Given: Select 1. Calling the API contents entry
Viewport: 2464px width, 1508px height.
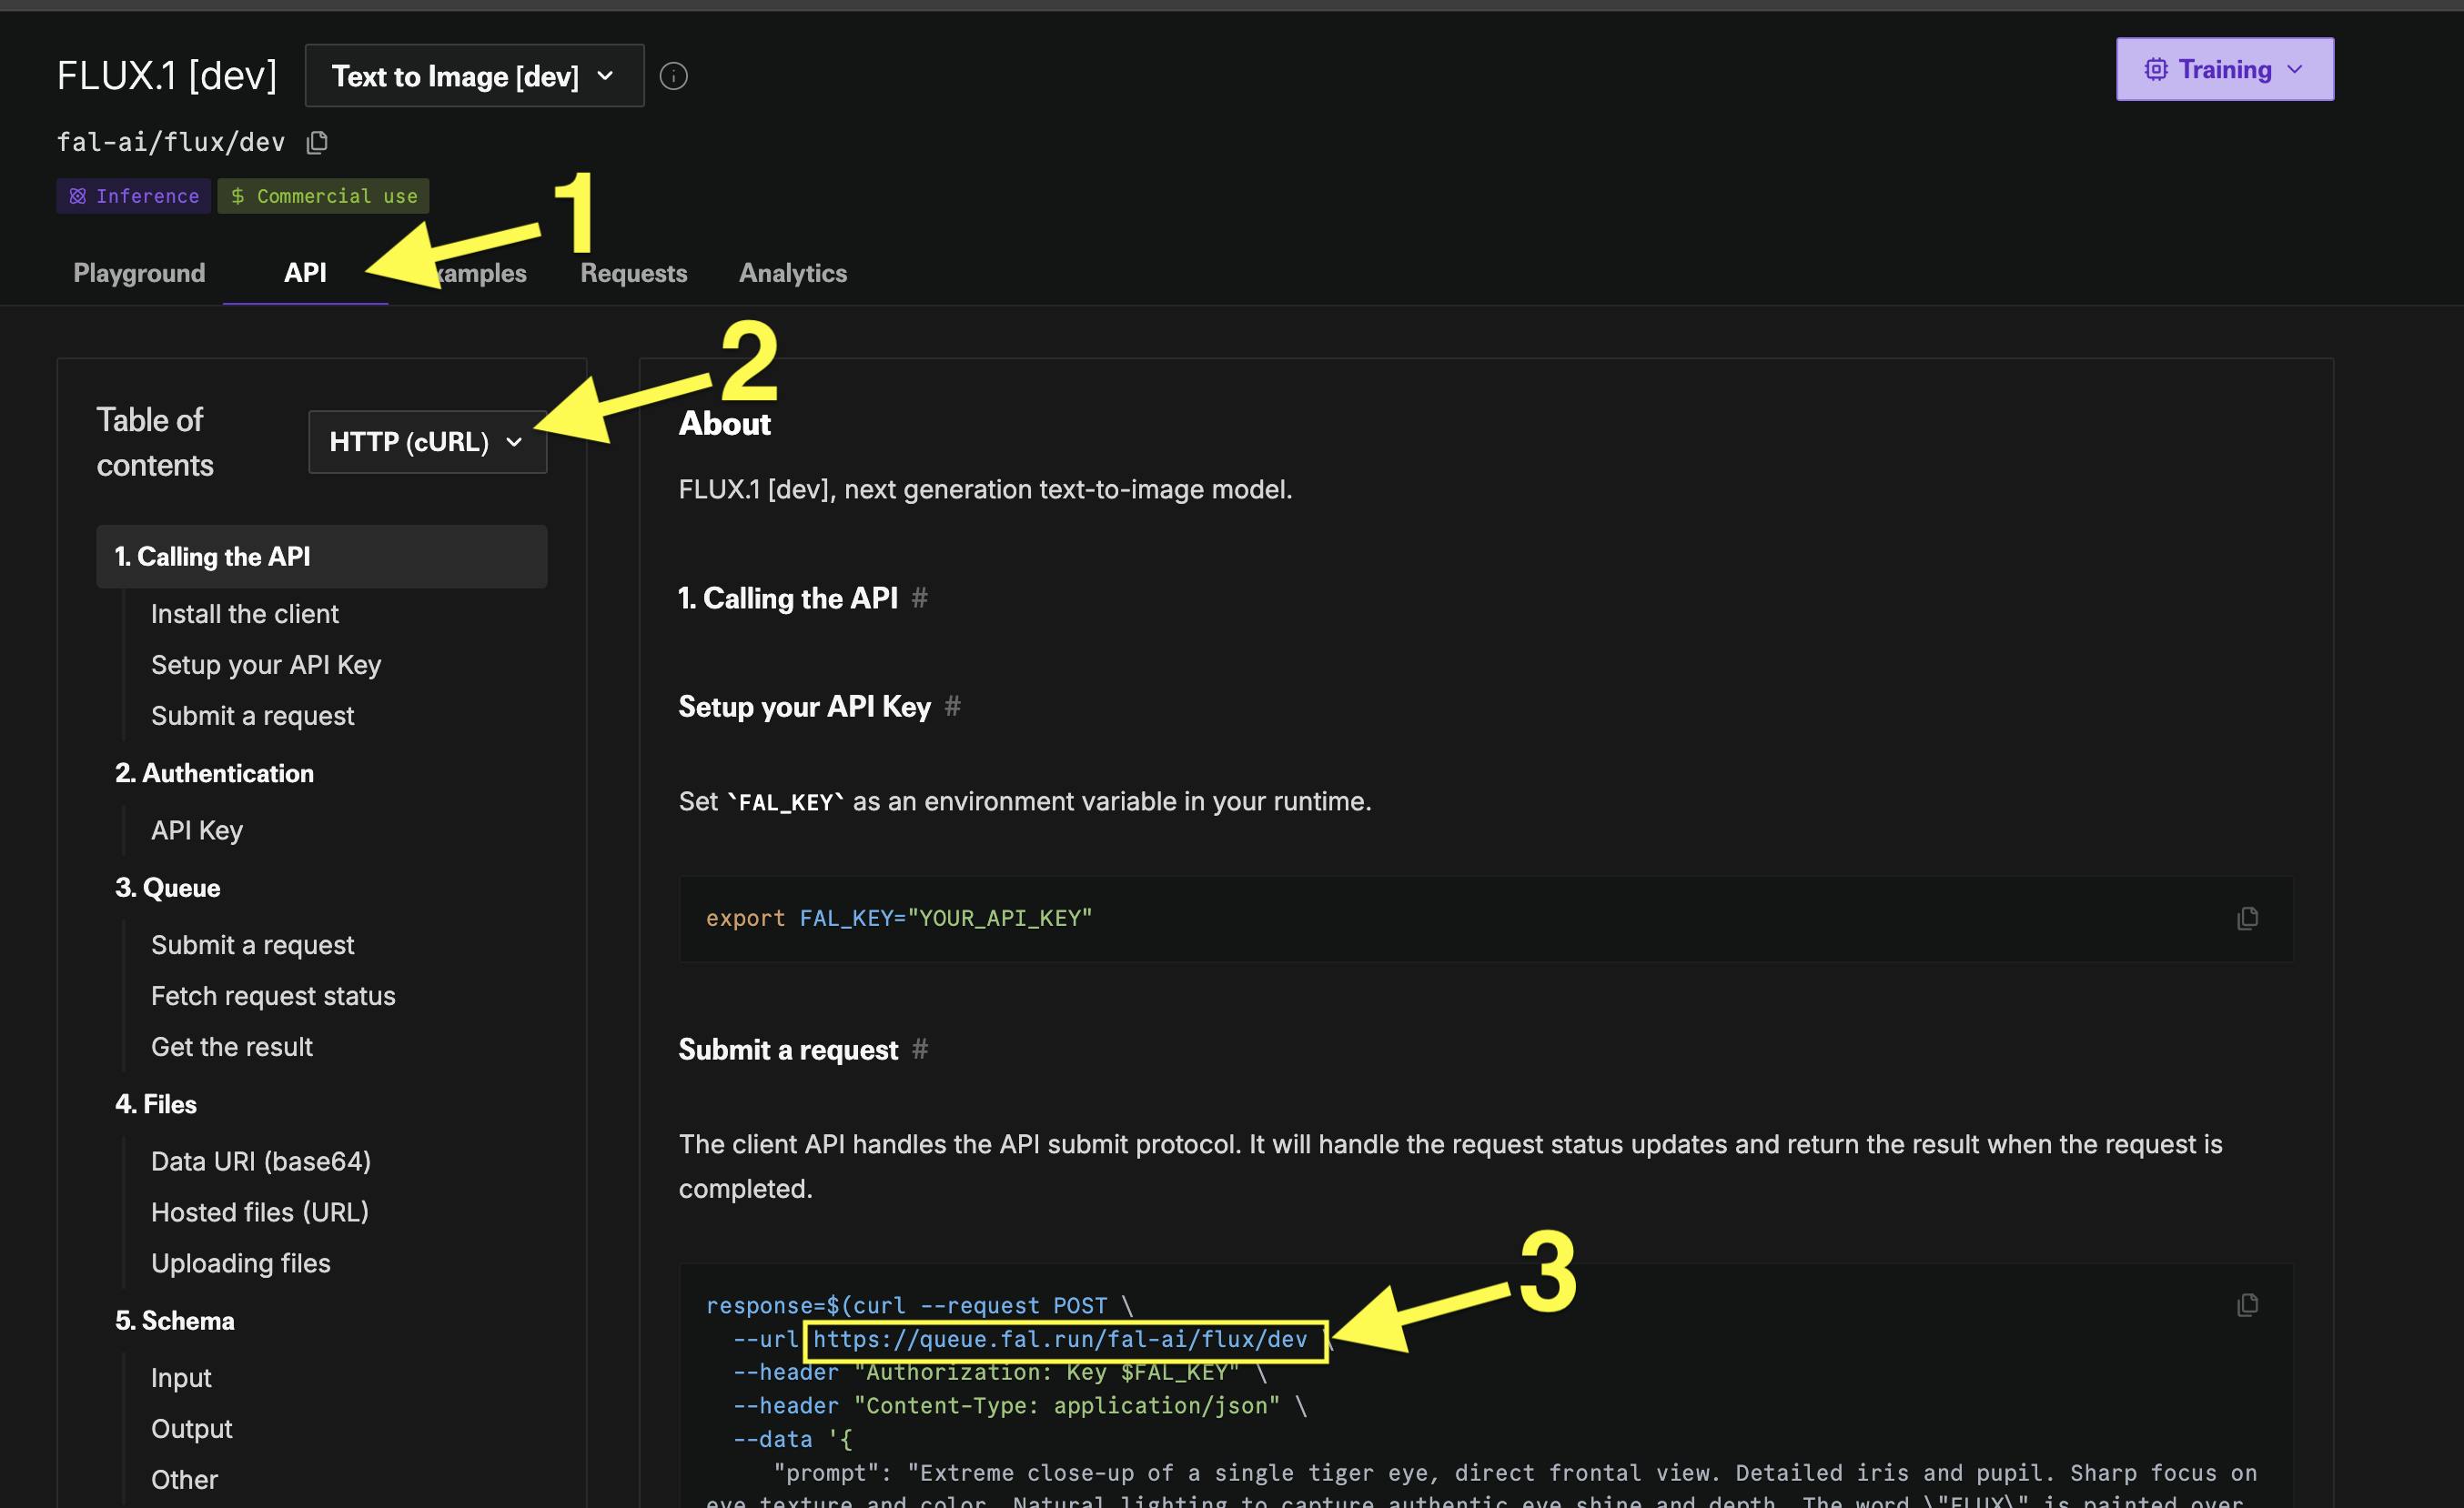Looking at the screenshot, I should (x=212, y=557).
